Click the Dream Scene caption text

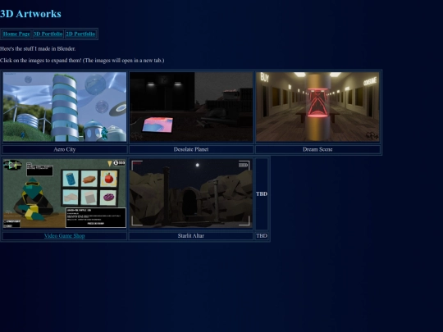coord(317,149)
